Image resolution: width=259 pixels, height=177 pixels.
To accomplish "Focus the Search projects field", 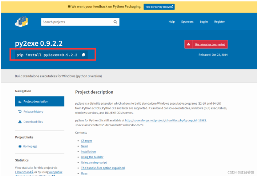I will coord(80,22).
